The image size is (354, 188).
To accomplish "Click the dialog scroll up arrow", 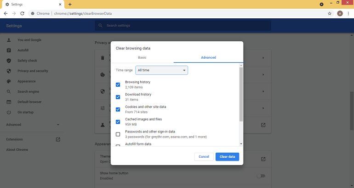I will click(x=241, y=65).
